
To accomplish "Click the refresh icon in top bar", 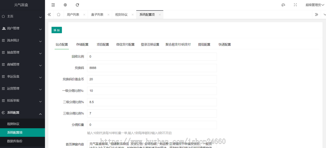I will point(77,5).
